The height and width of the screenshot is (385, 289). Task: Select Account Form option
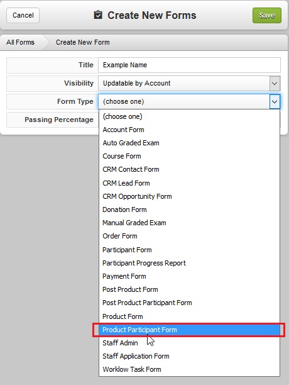(189, 130)
